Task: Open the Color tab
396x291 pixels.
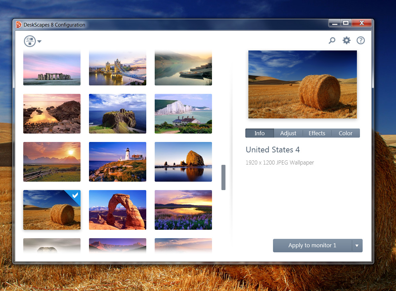Action: point(345,133)
